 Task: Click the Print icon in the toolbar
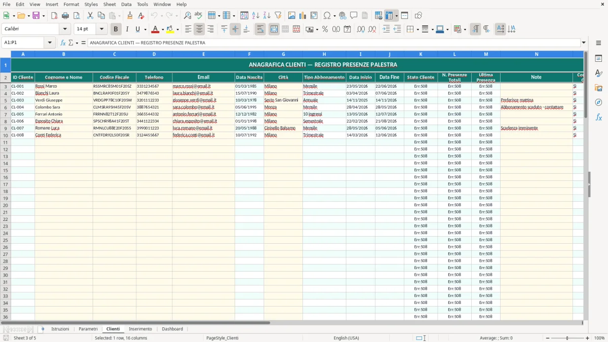coord(65,16)
